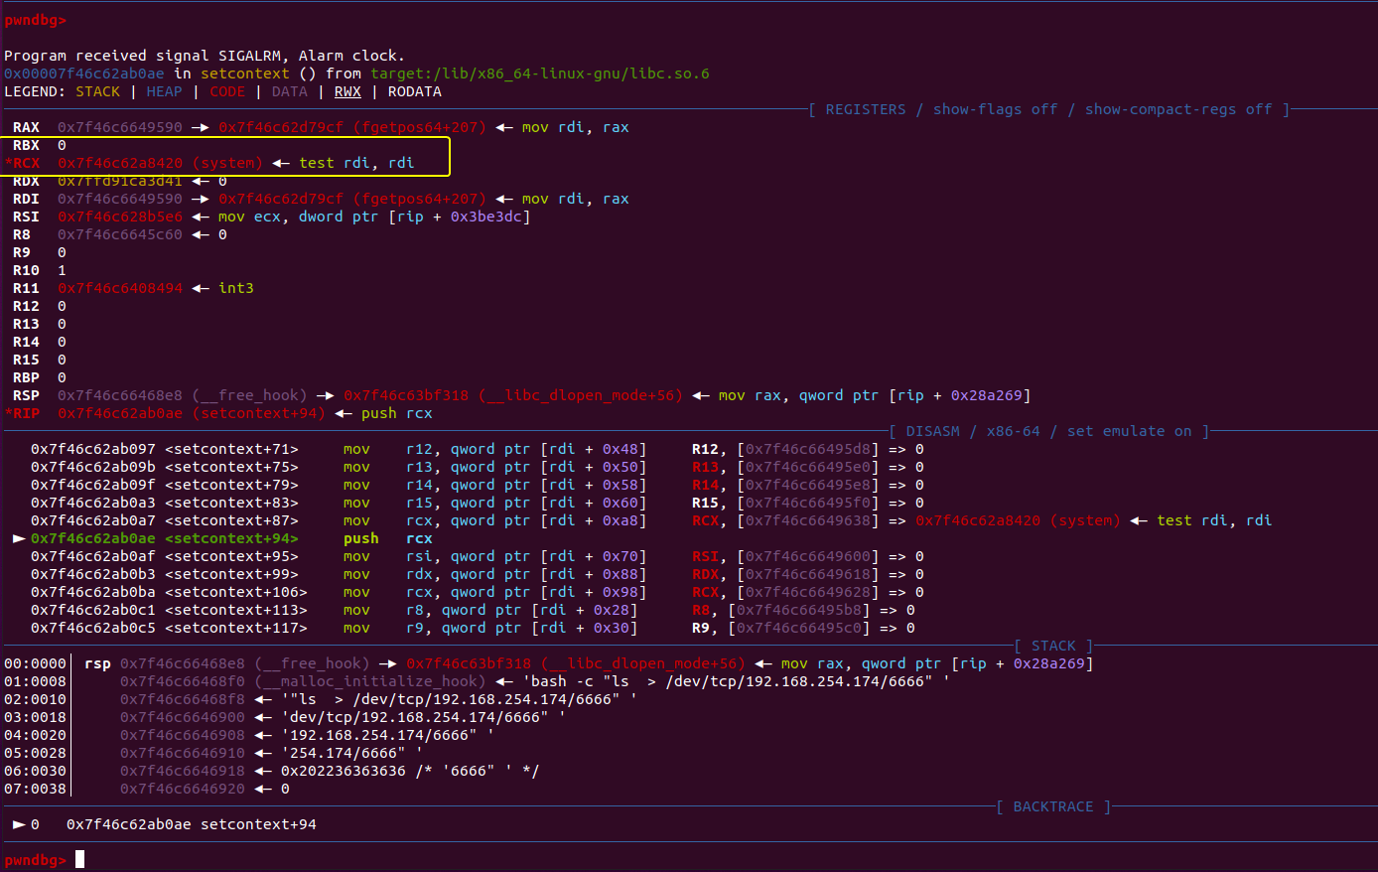Click the RBX label in registers panel
1378x872 pixels.
click(26, 145)
